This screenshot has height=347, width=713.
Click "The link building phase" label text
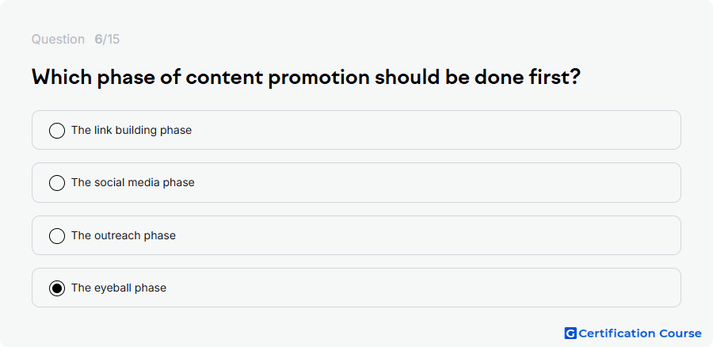[x=132, y=130]
